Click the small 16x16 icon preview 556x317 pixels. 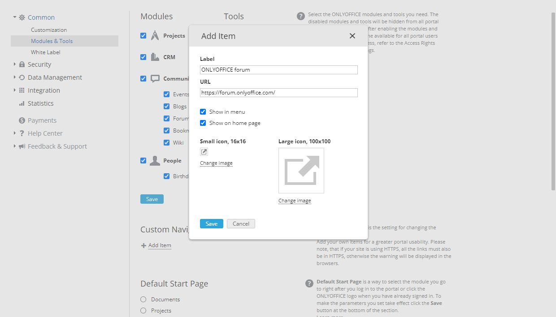[x=204, y=152]
